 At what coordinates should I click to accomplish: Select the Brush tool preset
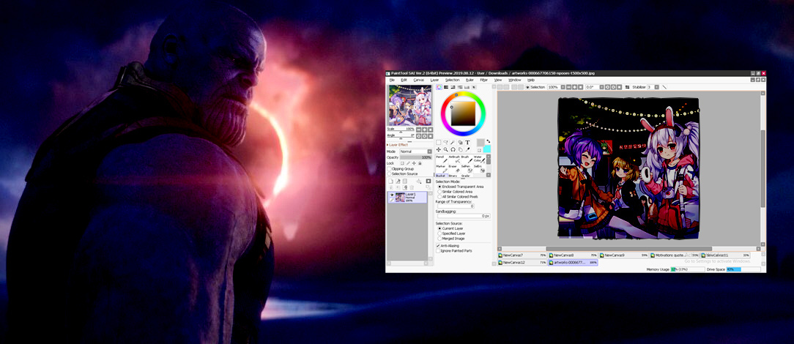point(467,160)
